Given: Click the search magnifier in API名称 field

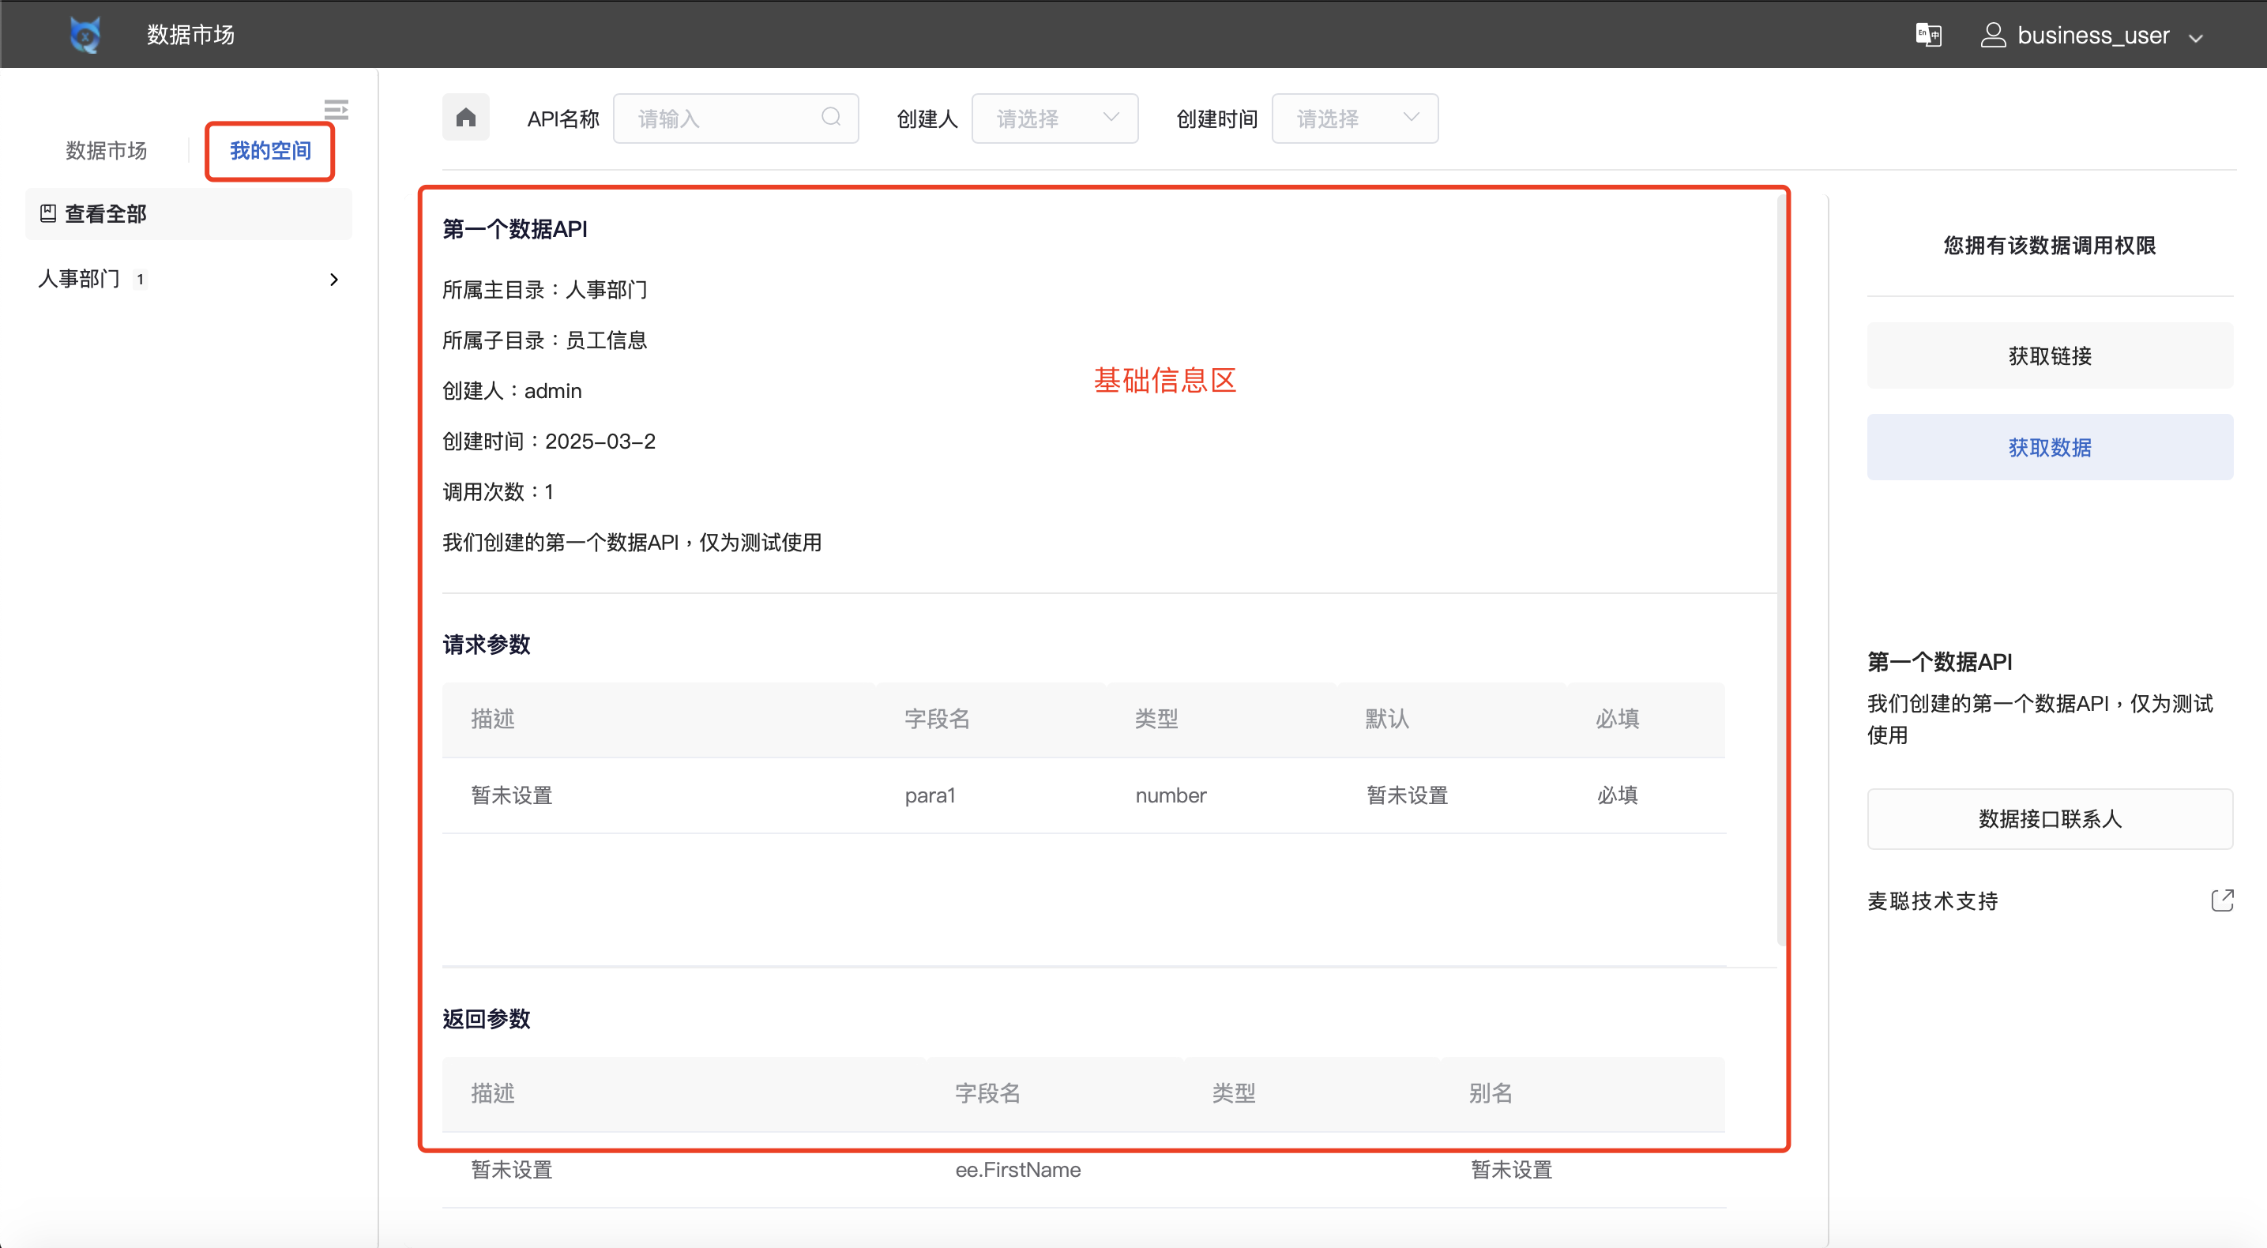Looking at the screenshot, I should 831,117.
